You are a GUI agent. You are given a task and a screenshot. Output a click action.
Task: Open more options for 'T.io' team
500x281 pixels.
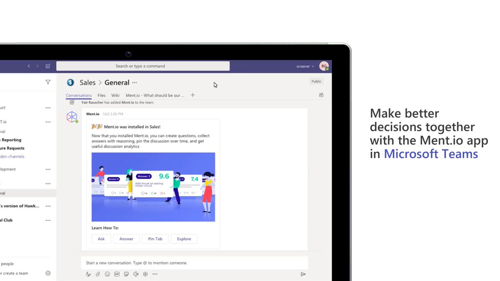(48, 122)
